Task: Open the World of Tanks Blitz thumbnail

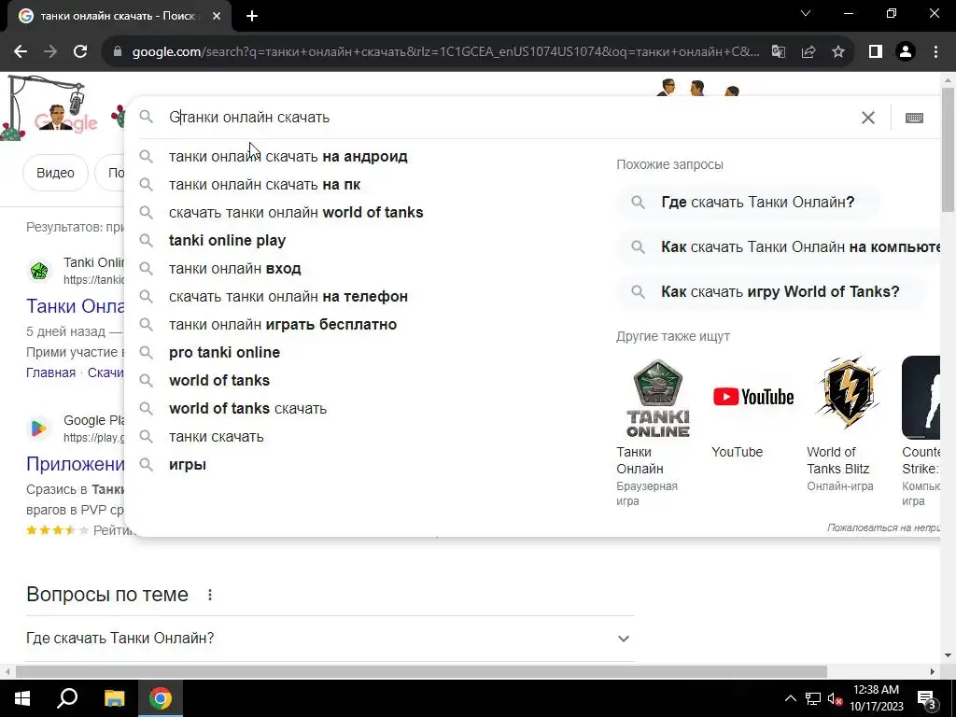Action: pos(848,398)
